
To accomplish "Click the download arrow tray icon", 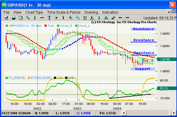I will click(x=92, y=18).
